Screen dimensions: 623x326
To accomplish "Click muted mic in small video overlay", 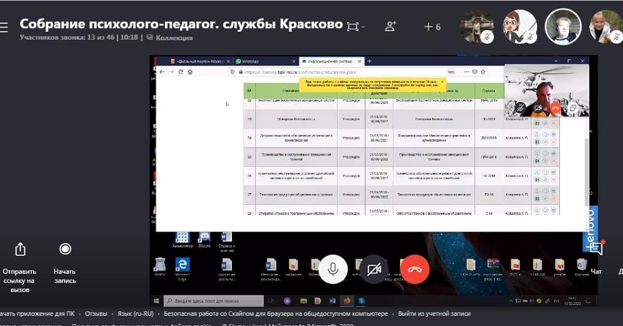I will [x=520, y=107].
